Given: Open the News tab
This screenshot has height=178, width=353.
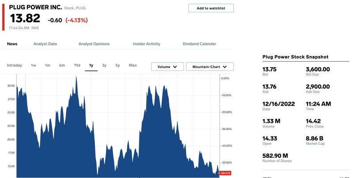Looking at the screenshot, I should point(12,44).
